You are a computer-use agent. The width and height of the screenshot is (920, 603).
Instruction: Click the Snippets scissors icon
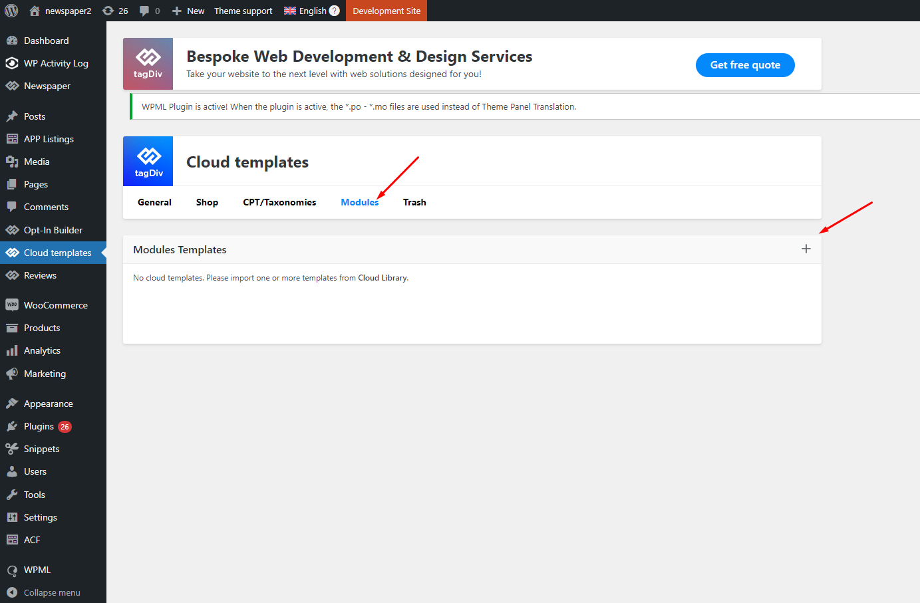click(12, 449)
